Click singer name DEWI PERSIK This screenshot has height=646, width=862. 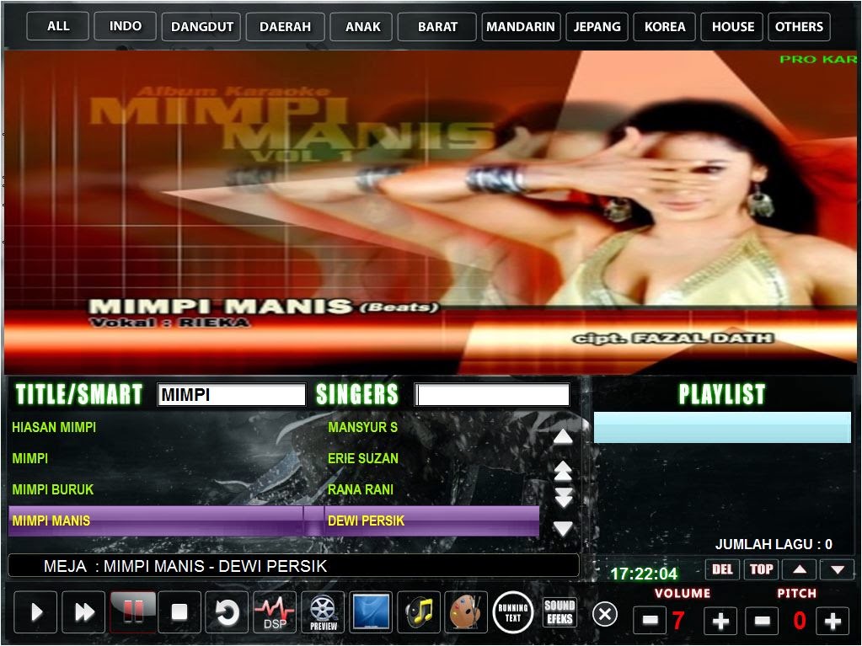[367, 521]
